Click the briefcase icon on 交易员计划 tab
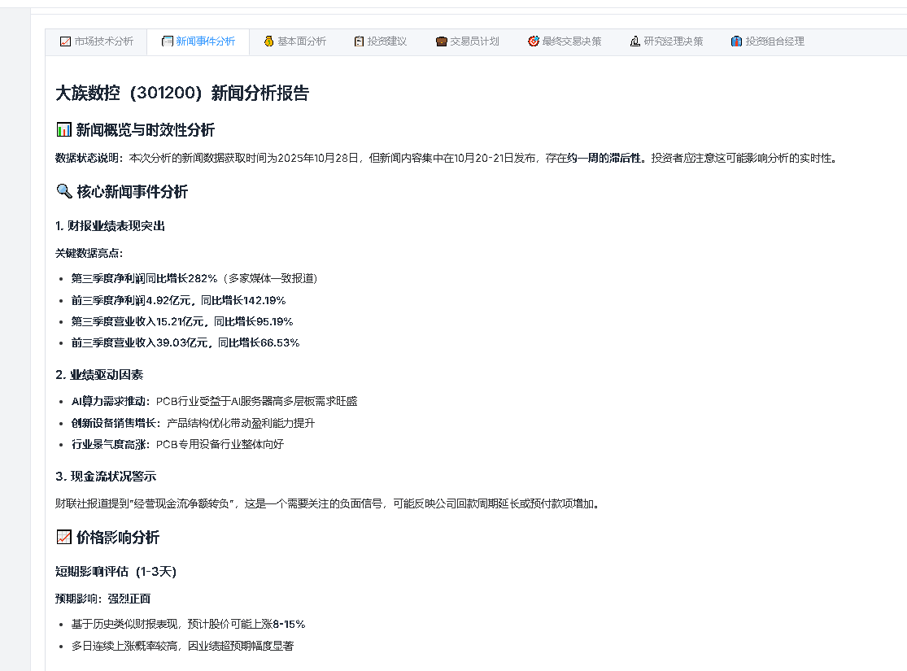 click(442, 41)
